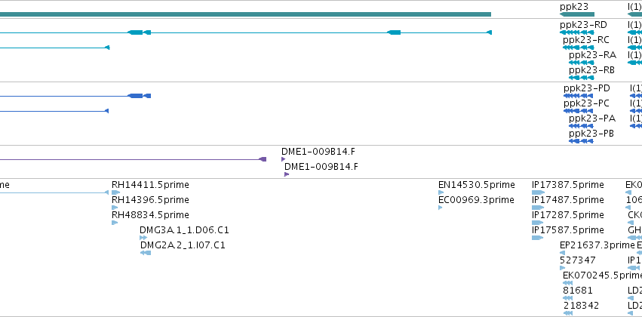Click the EN14530.5prime arrow marker
Image resolution: width=642 pixels, height=317 pixels.
pos(441,192)
